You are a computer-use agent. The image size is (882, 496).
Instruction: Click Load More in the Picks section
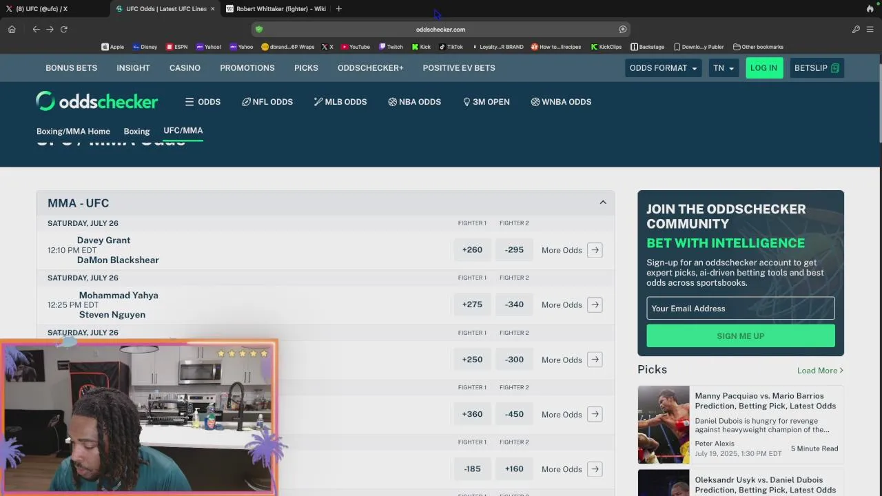[x=820, y=371]
